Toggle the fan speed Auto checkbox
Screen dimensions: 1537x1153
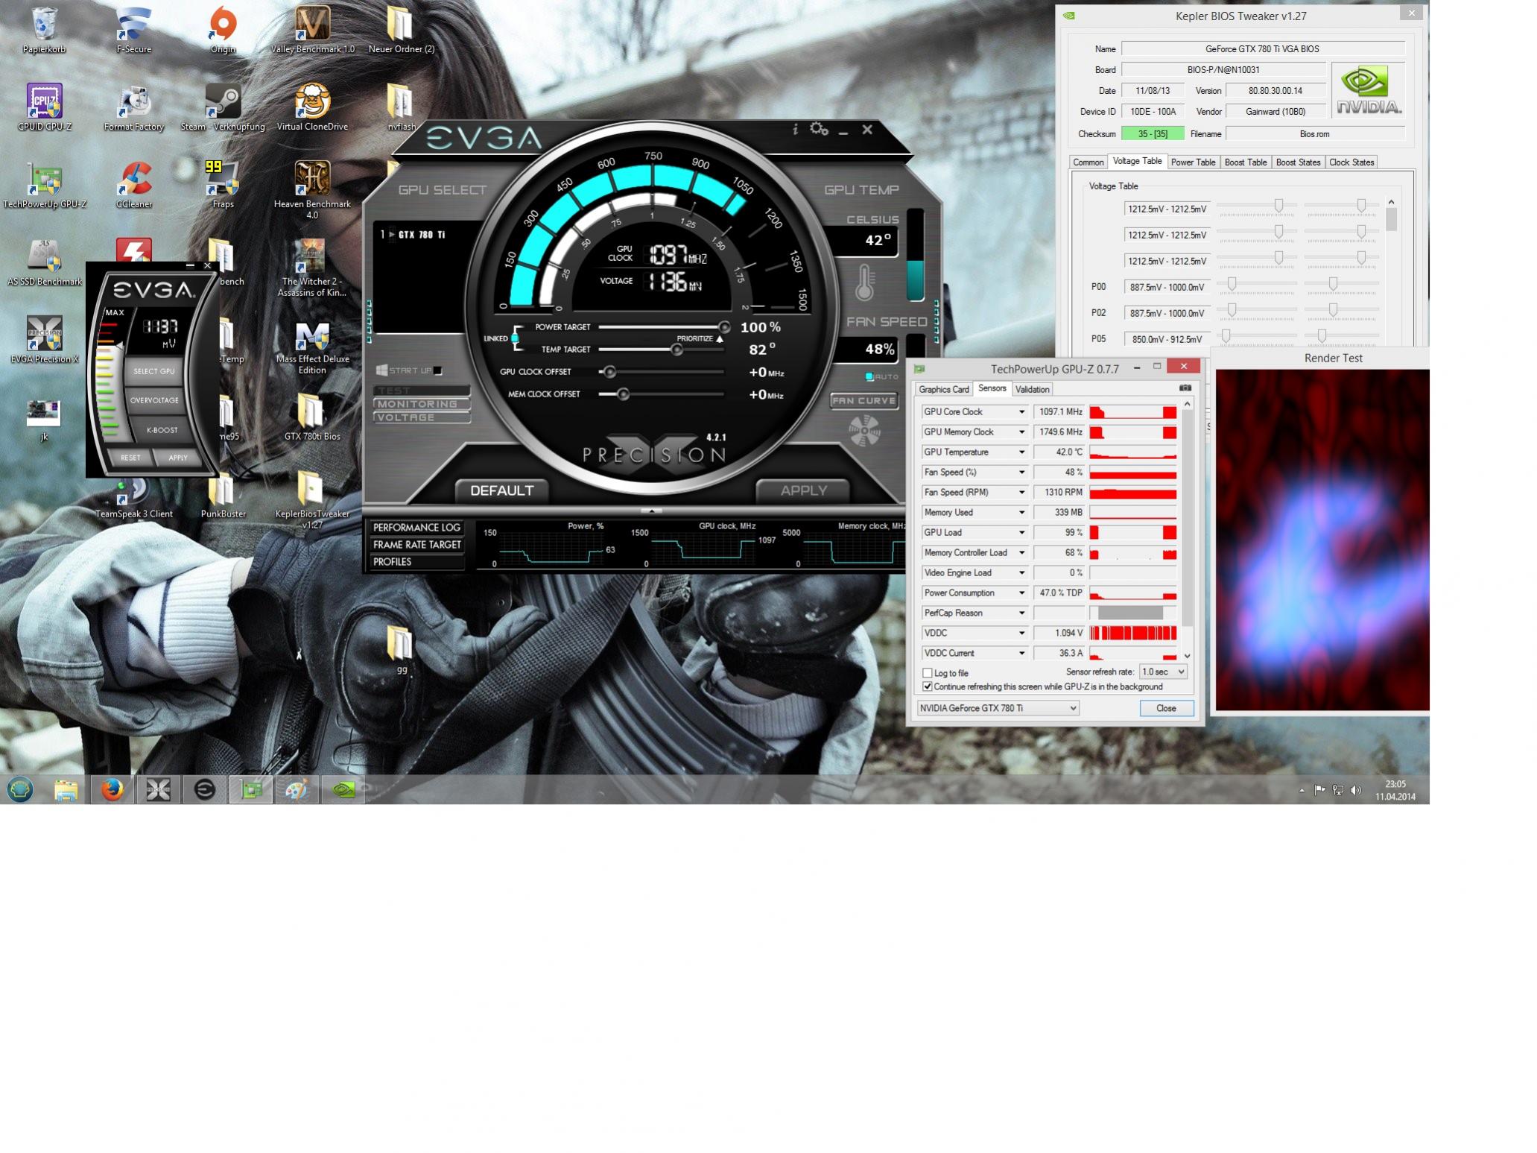point(869,377)
